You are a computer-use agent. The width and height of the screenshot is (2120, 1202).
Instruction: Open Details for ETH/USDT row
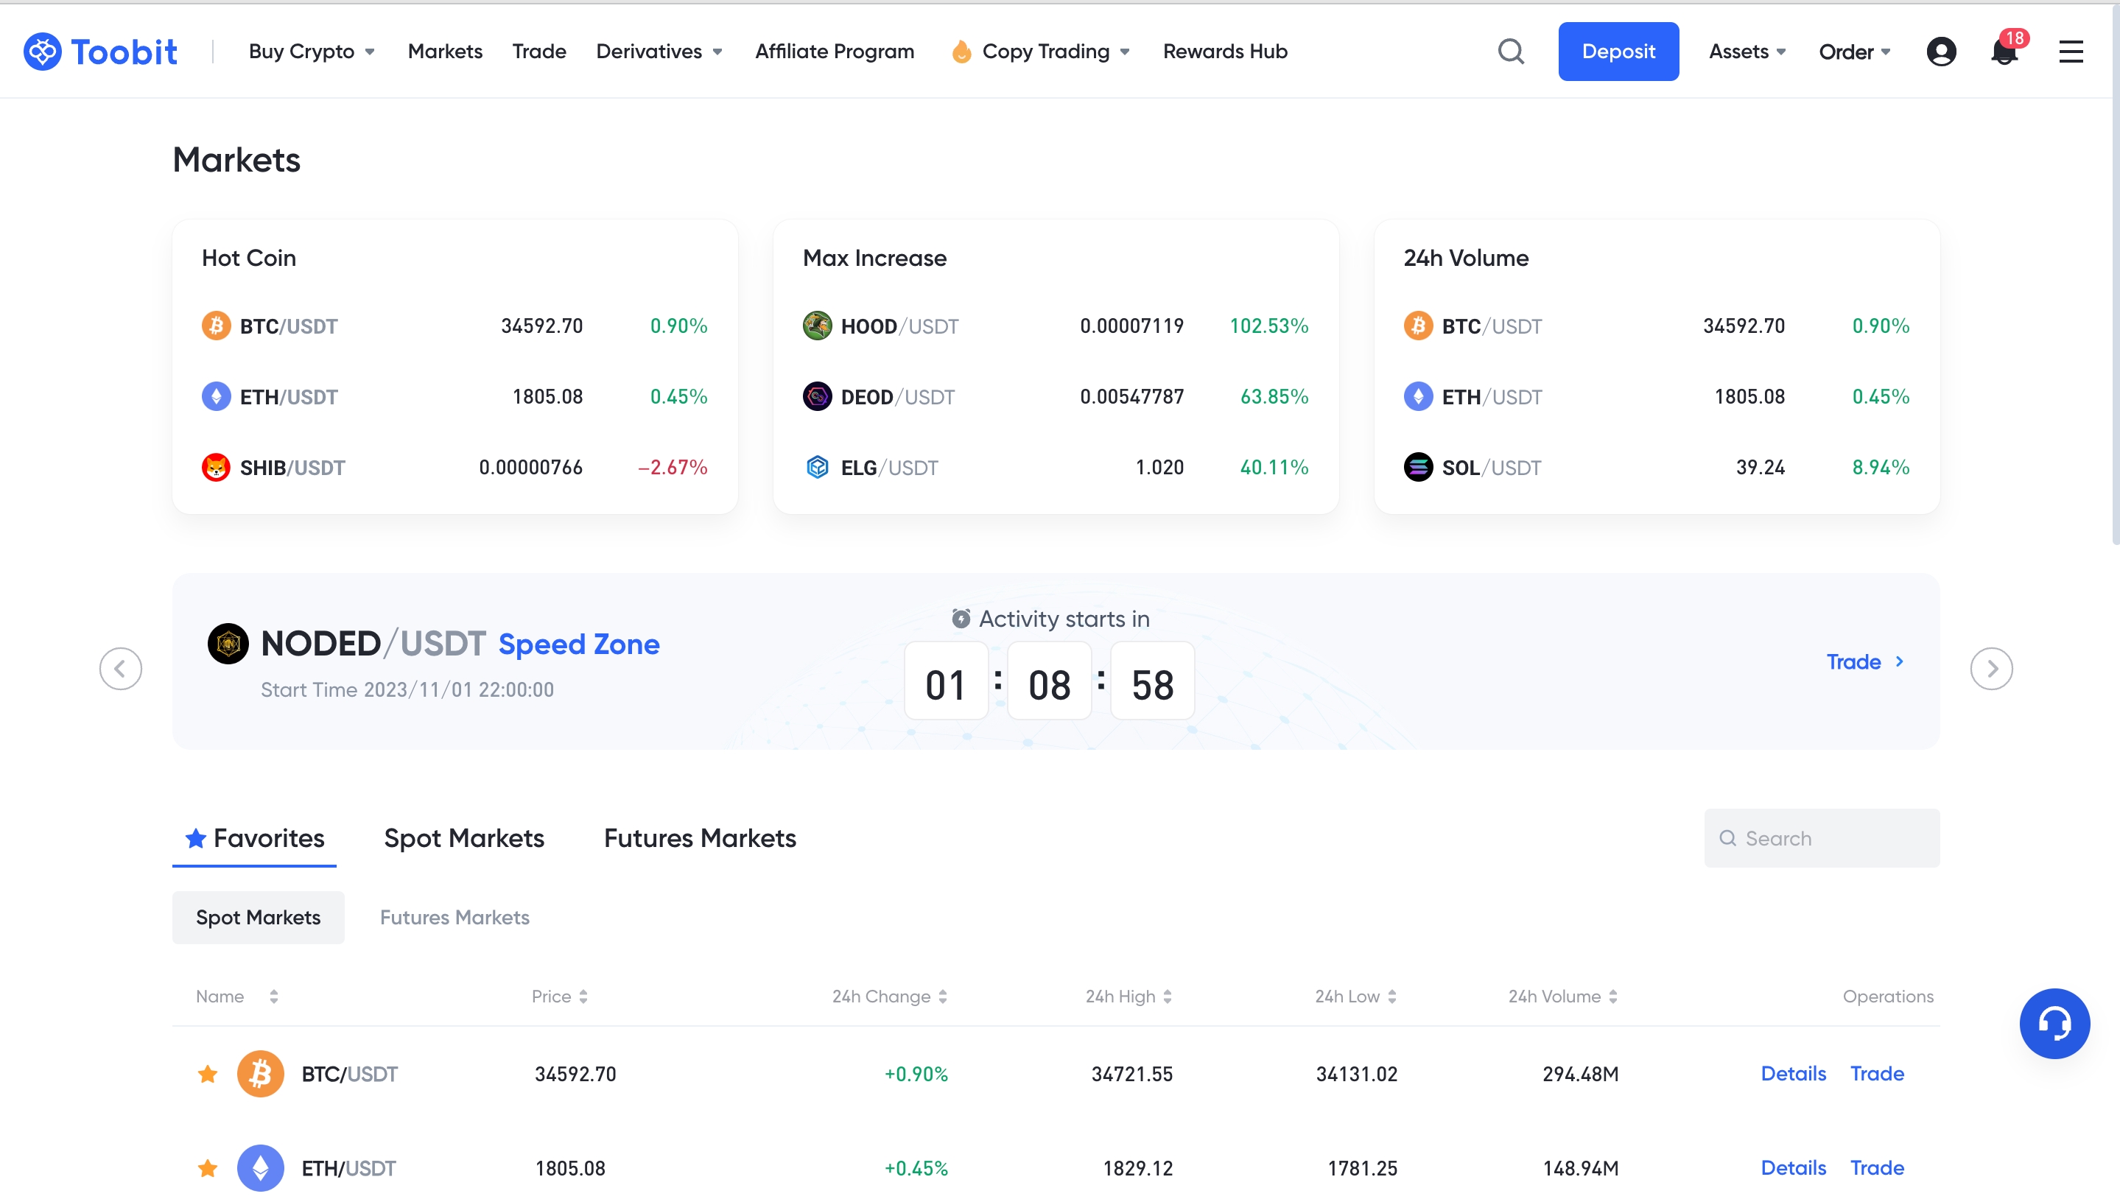coord(1793,1167)
